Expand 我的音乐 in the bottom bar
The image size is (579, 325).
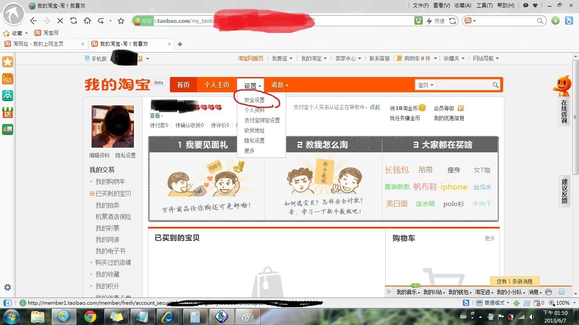pos(408,292)
